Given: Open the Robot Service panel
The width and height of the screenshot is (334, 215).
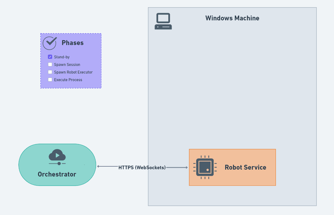Looking at the screenshot, I should (245, 167).
